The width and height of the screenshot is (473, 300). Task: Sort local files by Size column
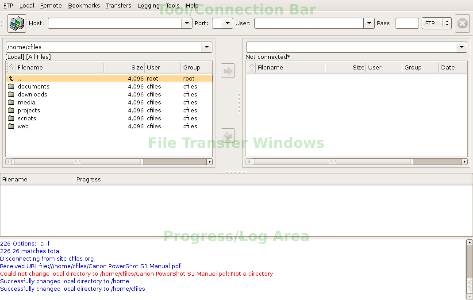(124, 67)
